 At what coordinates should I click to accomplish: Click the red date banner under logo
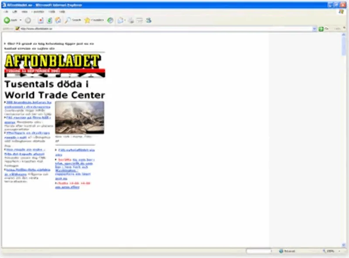pyautogui.click(x=55, y=71)
